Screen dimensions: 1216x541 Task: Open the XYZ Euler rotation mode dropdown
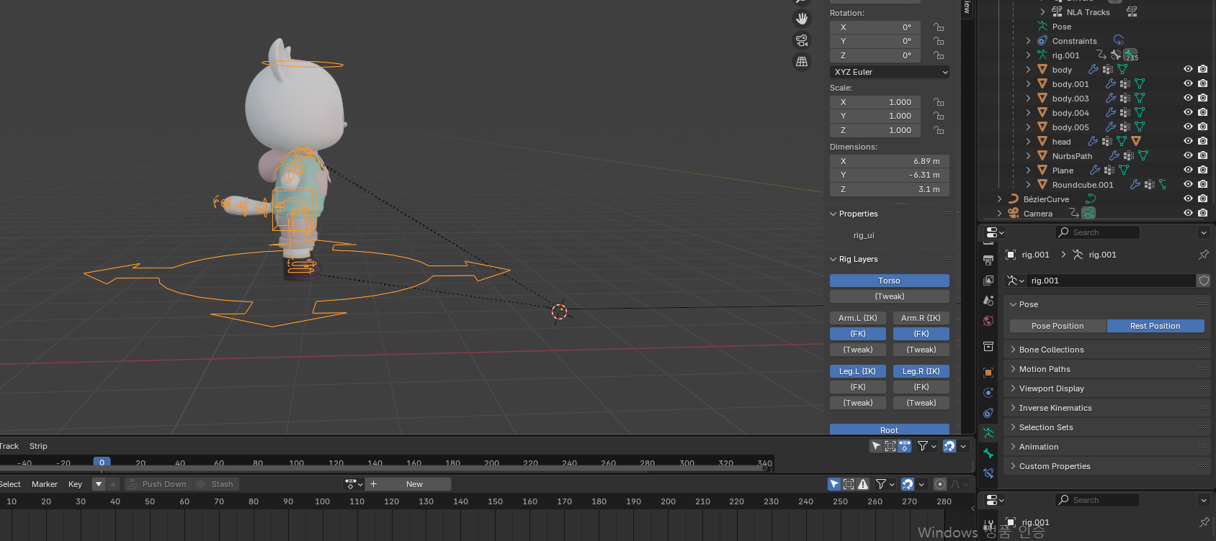point(890,72)
